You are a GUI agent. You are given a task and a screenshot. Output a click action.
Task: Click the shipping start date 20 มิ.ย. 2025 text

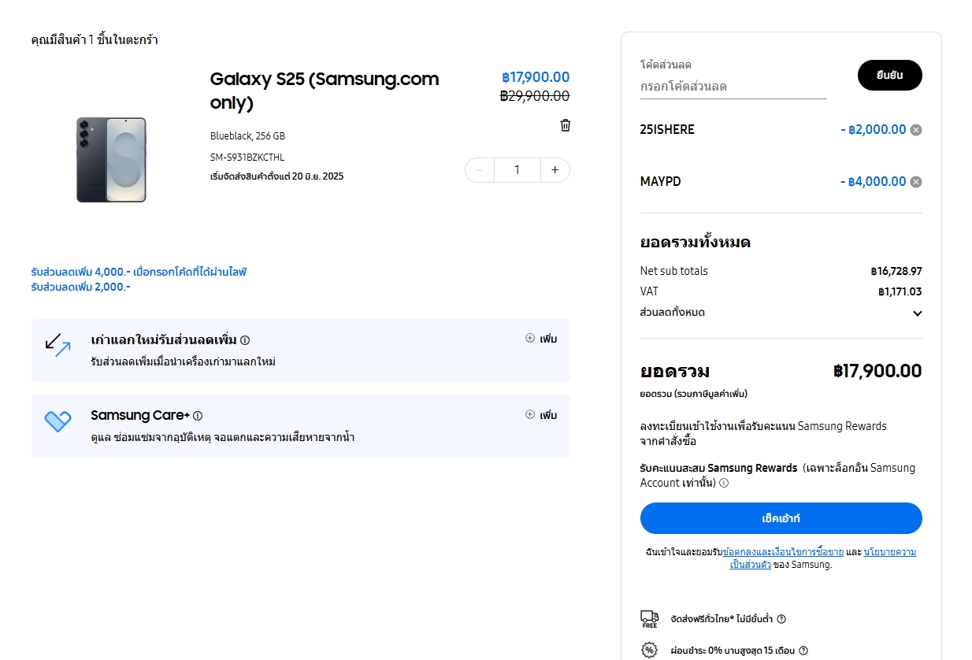click(277, 176)
